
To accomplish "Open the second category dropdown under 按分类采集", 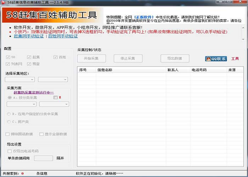I will point(54,104).
